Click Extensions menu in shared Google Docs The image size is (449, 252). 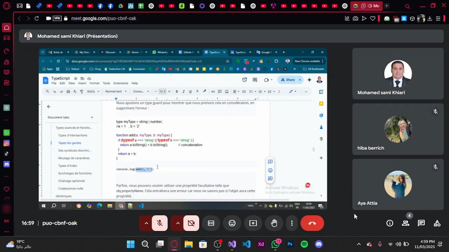pyautogui.click(x=121, y=83)
